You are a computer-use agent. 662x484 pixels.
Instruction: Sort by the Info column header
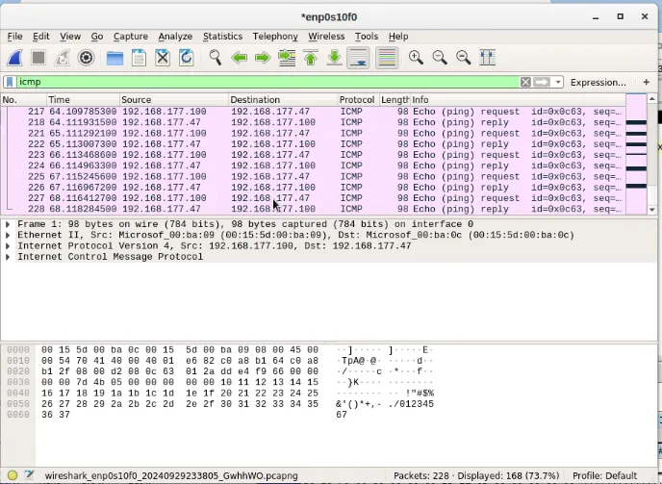(518, 100)
